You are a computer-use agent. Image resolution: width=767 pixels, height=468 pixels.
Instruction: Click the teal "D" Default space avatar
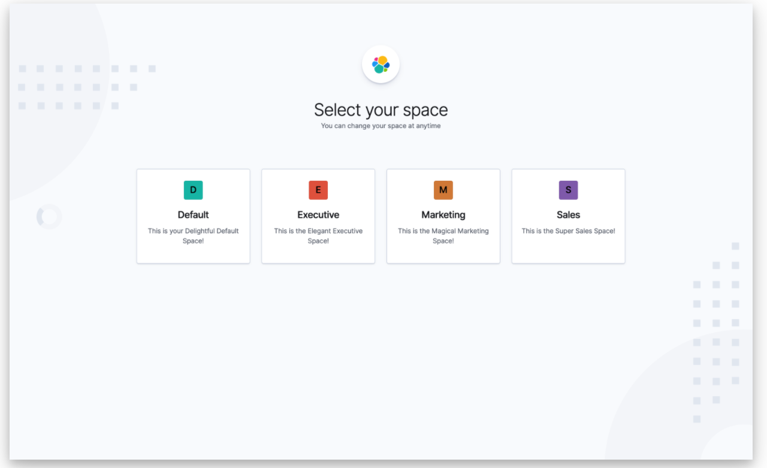(193, 190)
